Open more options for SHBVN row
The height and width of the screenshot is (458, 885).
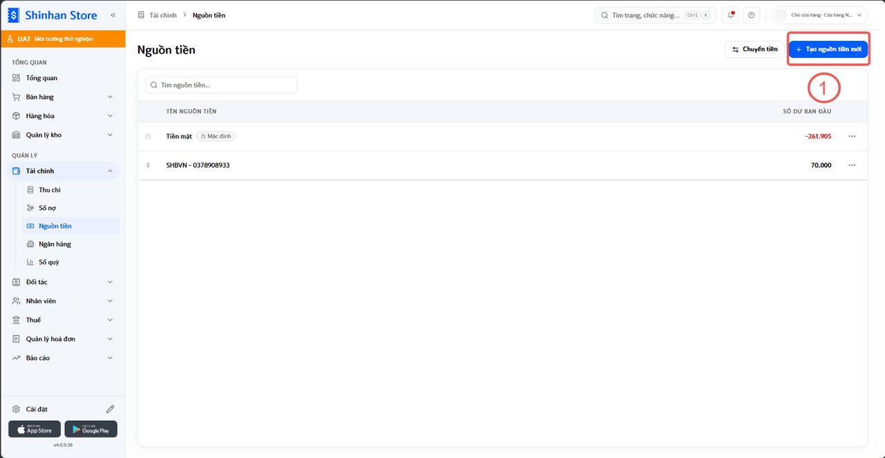tap(852, 165)
